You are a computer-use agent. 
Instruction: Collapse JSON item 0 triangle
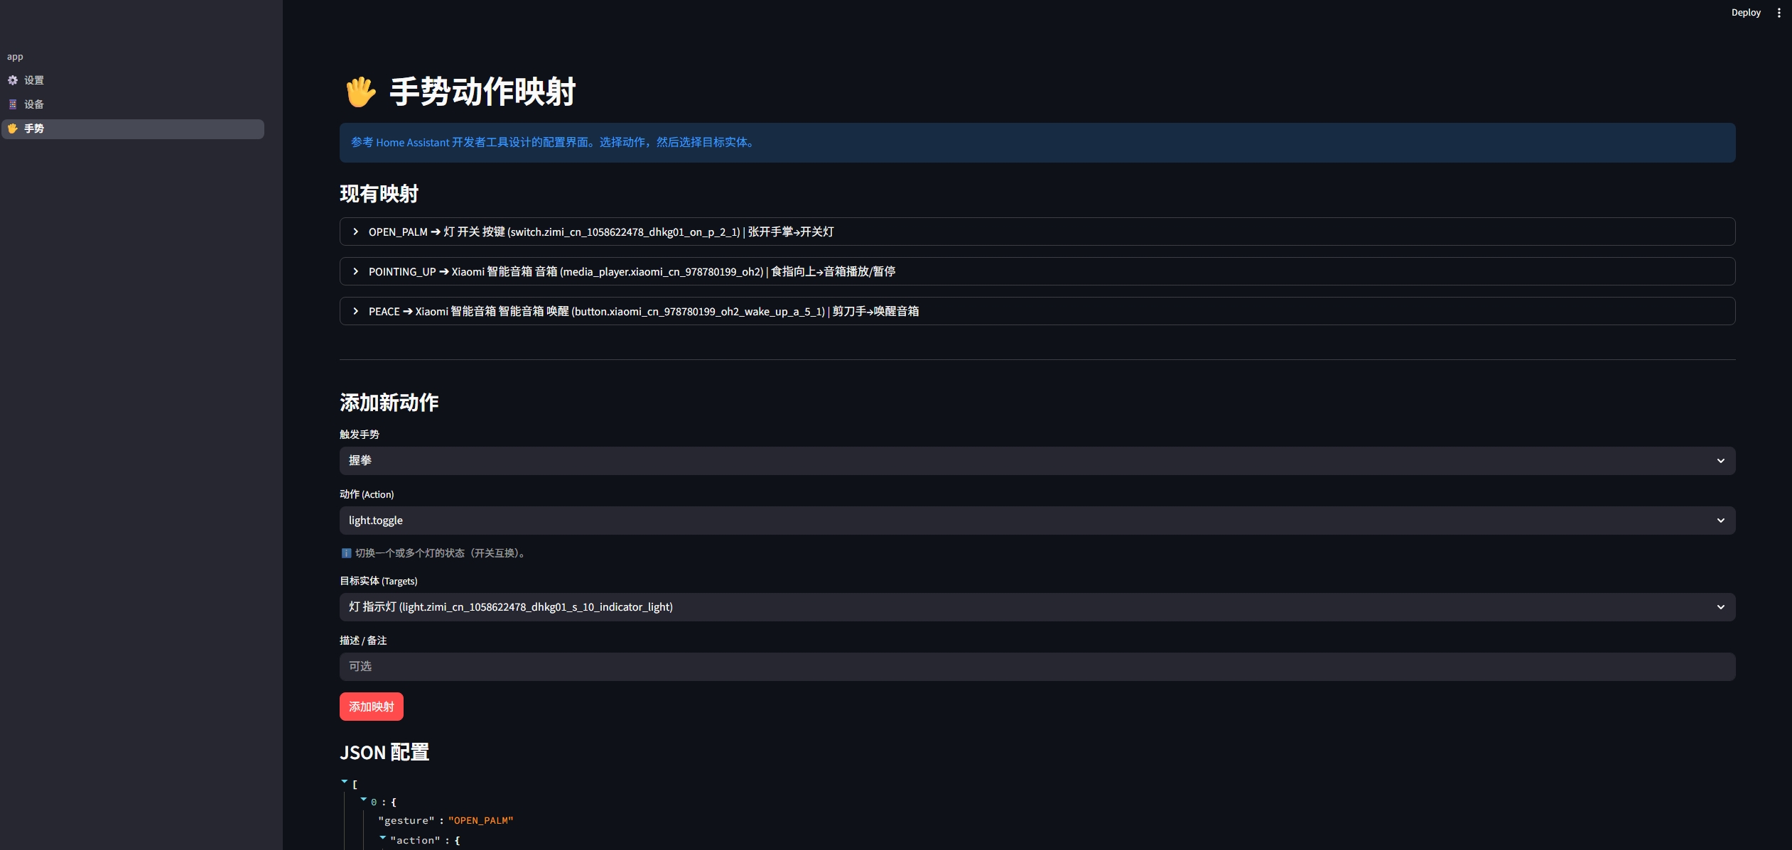[364, 800]
